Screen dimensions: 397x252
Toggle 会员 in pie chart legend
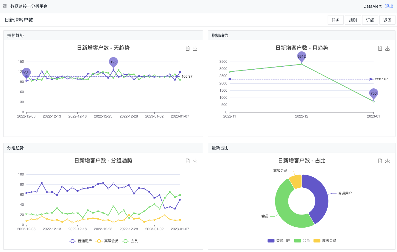(302, 241)
